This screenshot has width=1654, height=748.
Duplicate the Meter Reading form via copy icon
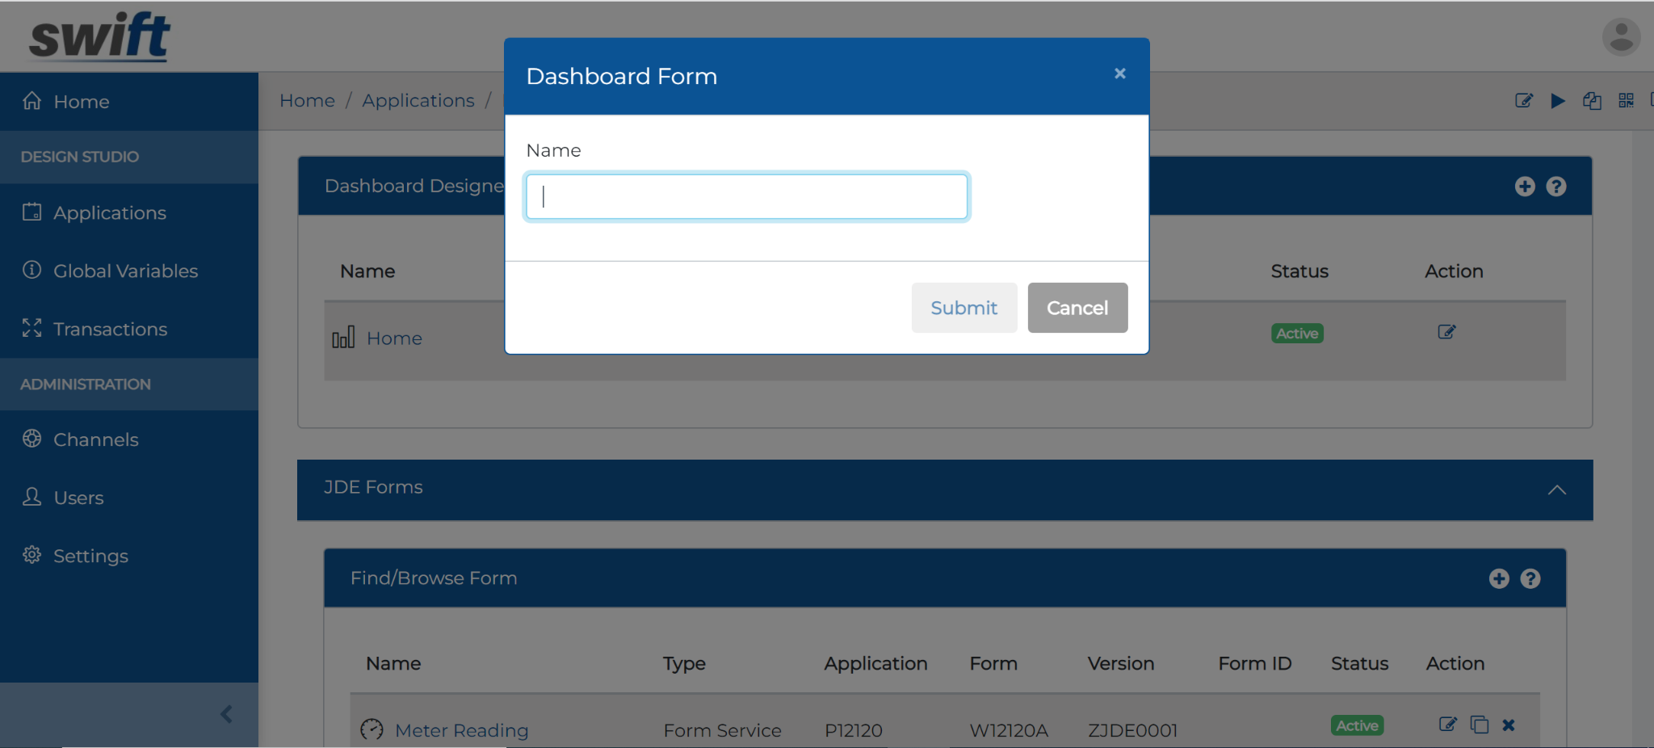point(1479,725)
